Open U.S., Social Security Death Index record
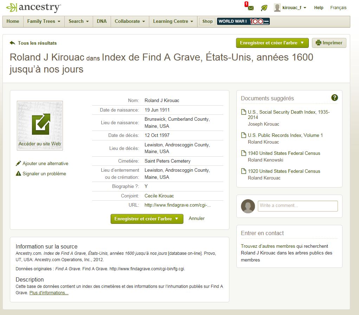The width and height of the screenshot is (359, 315). point(288,114)
